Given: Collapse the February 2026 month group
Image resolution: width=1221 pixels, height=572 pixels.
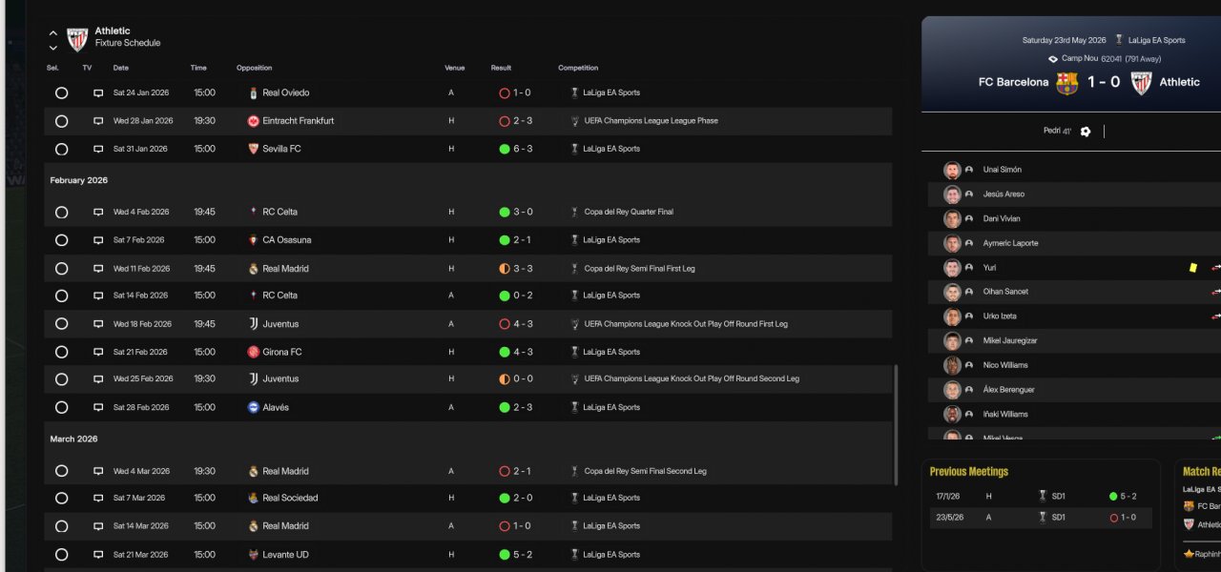Looking at the screenshot, I should (x=79, y=180).
